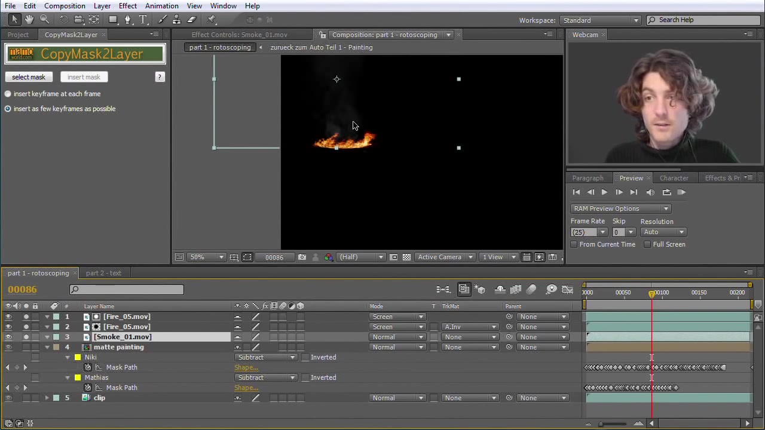The image size is (765, 430).
Task: Select the Horizontal Type tool
Action: tap(143, 20)
